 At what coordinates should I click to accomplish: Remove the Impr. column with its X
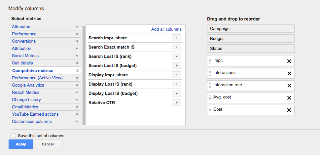289,61
